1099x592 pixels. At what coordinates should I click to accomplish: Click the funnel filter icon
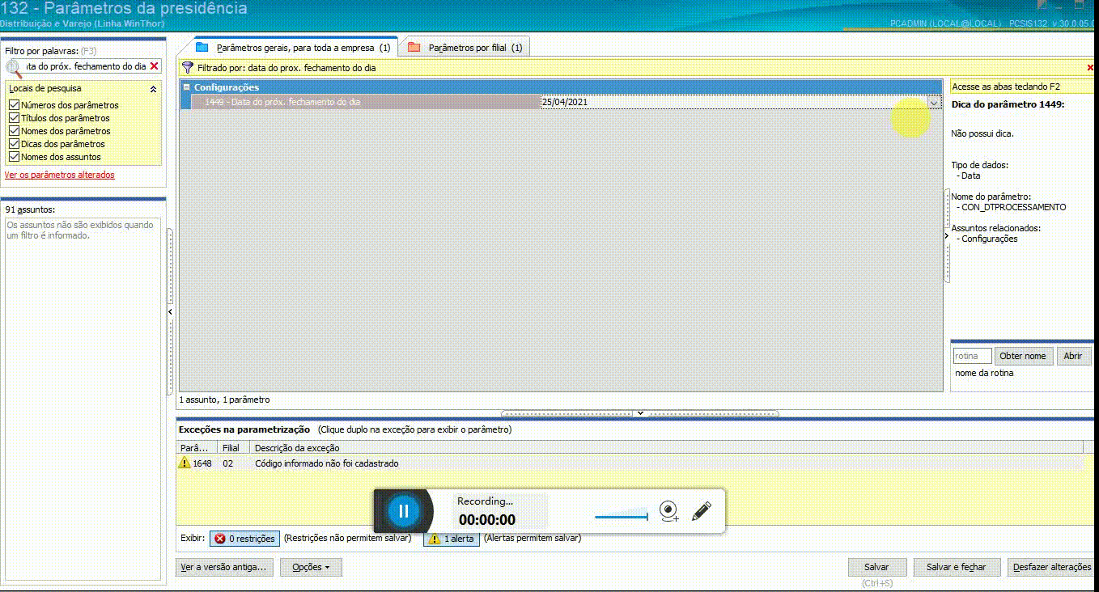click(188, 68)
